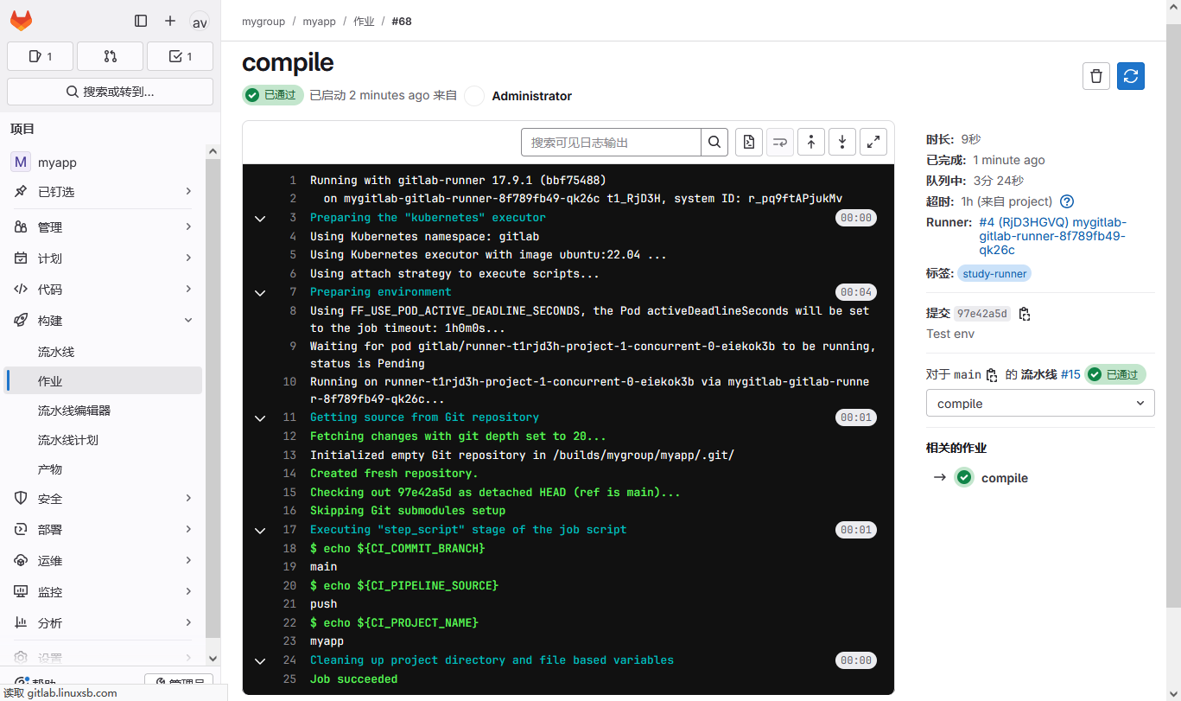Image resolution: width=1181 pixels, height=701 pixels.
Task: Click the GitLab fox logo
Action: pyautogui.click(x=21, y=21)
